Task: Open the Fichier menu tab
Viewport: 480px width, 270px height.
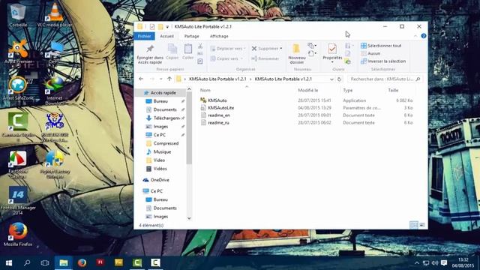Action: 144,36
